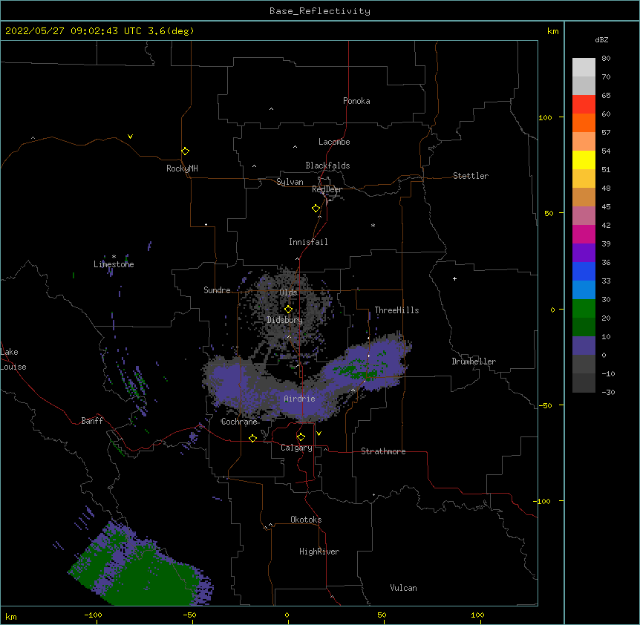Viewport: 640px width, 625px height.
Task: Click the Vulcan map label
Action: 403,588
